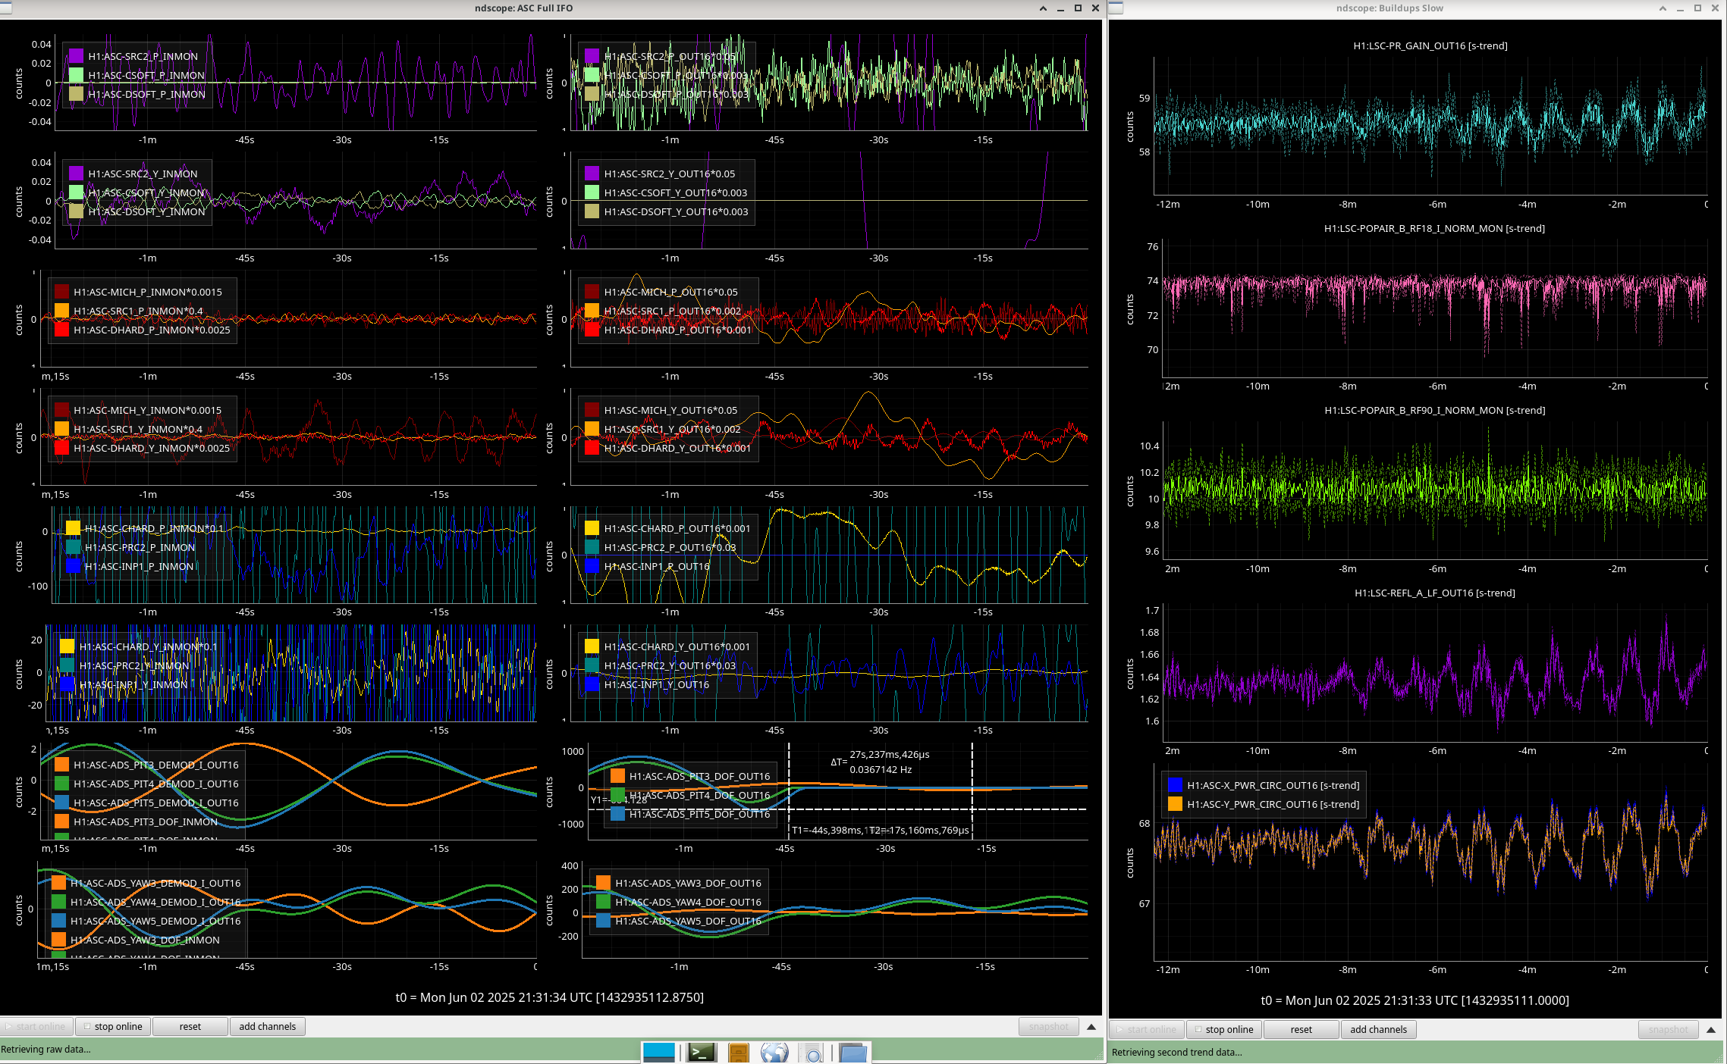Click plot title H1:LSC-PR_GAIN_OUT16 [s-trend]

pos(1430,45)
